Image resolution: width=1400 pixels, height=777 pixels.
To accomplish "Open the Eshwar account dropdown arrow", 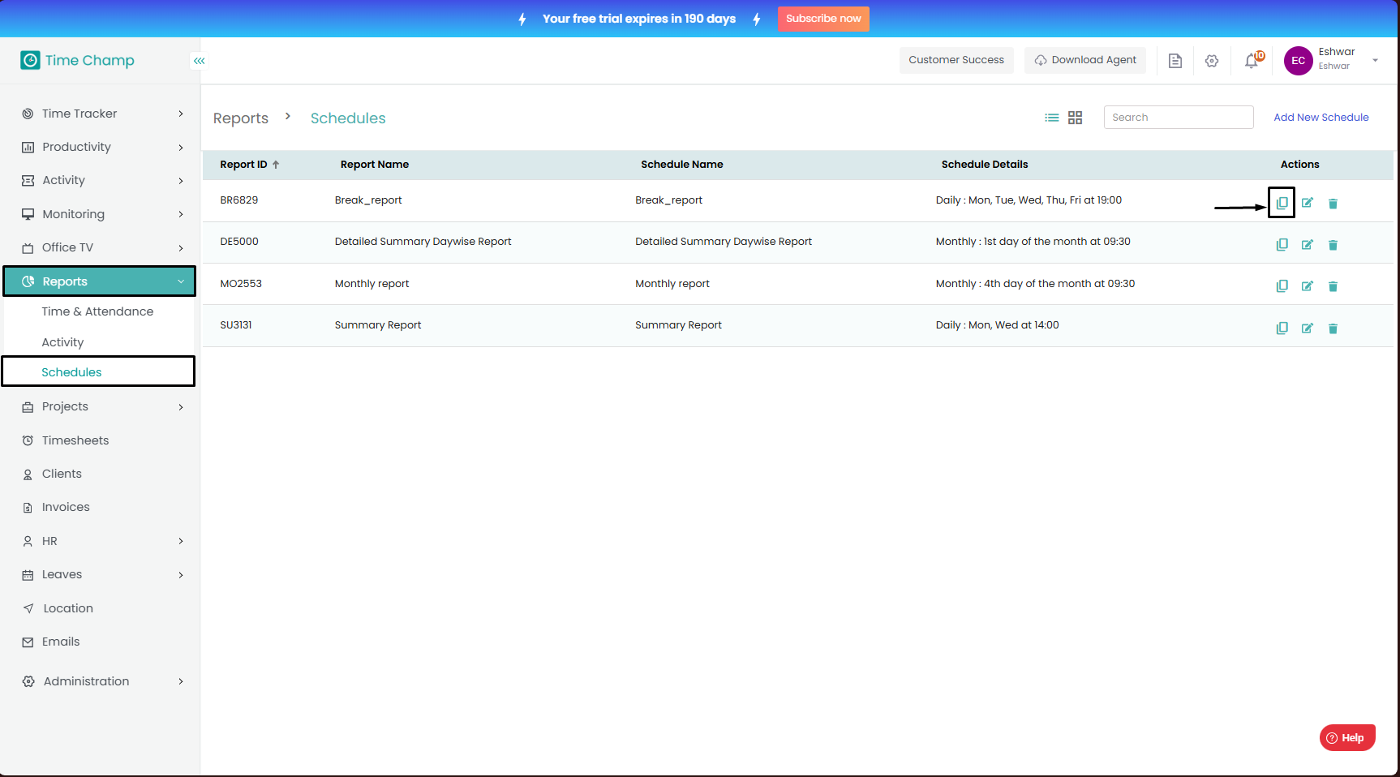I will [1375, 61].
